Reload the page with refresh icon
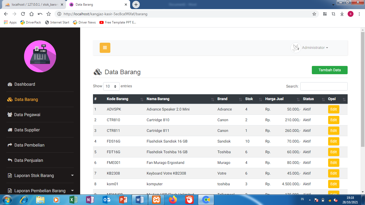This screenshot has height=205, width=365. pyautogui.click(x=23, y=14)
